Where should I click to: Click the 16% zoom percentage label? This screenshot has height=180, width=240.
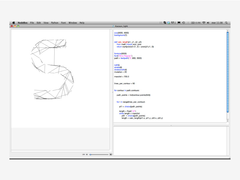[x=83, y=154]
